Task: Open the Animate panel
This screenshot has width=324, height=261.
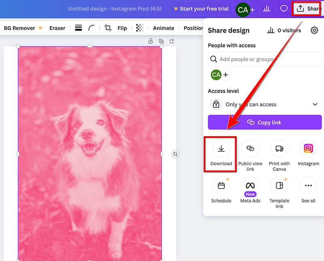Action: click(x=164, y=28)
